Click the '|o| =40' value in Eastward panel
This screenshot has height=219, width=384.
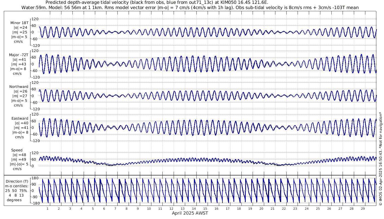click(x=21, y=123)
